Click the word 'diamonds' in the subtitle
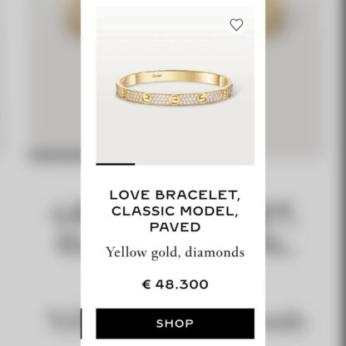Viewport: 346px width, 346px height. [x=215, y=252]
